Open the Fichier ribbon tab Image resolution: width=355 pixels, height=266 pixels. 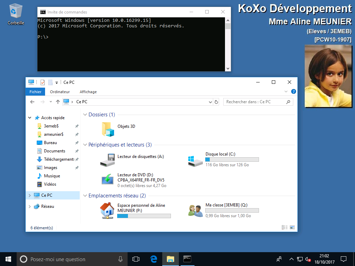[35, 92]
